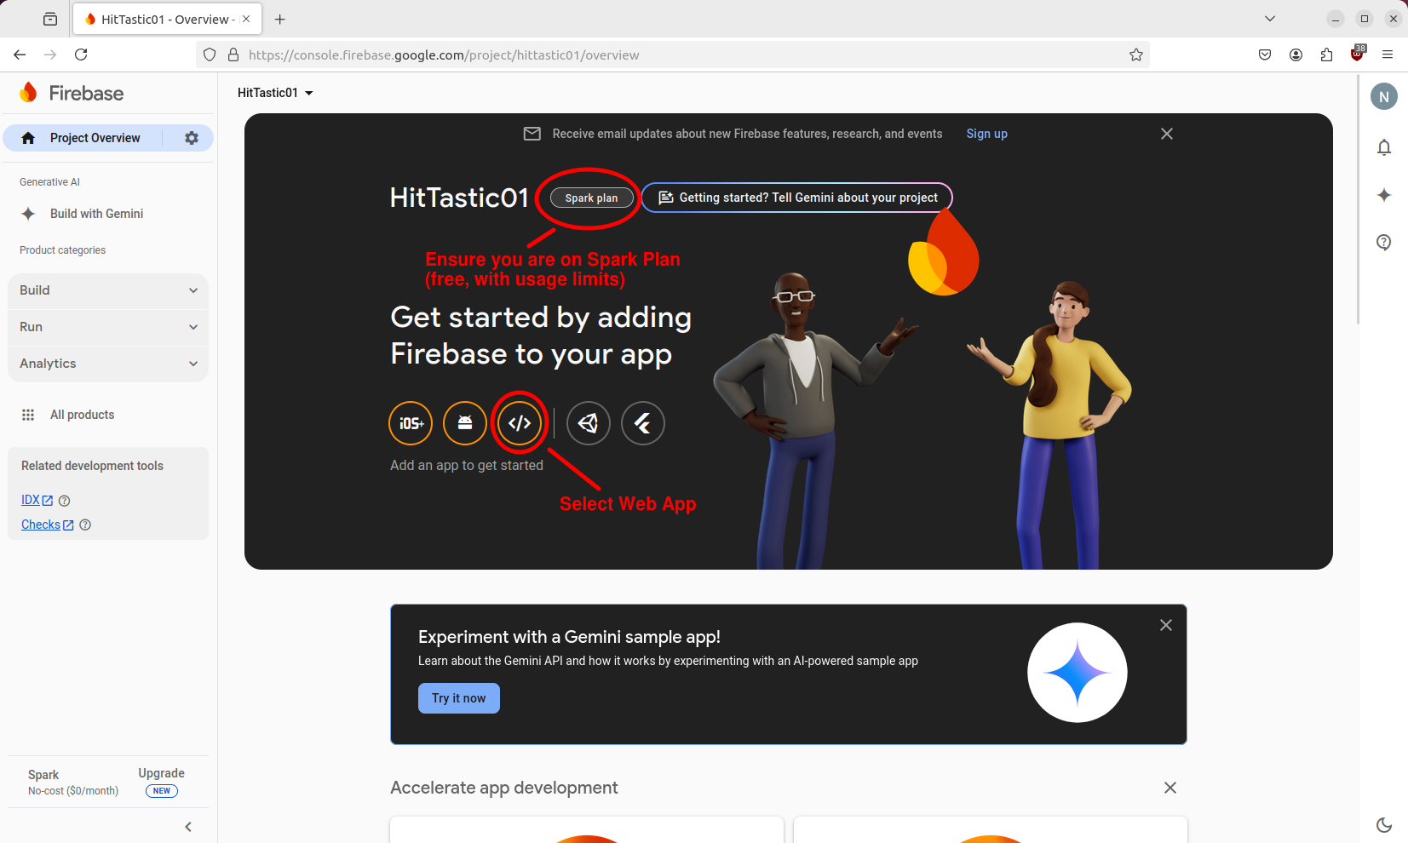Viewport: 1408px width, 843px height.
Task: Open the HitTastic01 project switcher dropdown
Action: point(274,93)
